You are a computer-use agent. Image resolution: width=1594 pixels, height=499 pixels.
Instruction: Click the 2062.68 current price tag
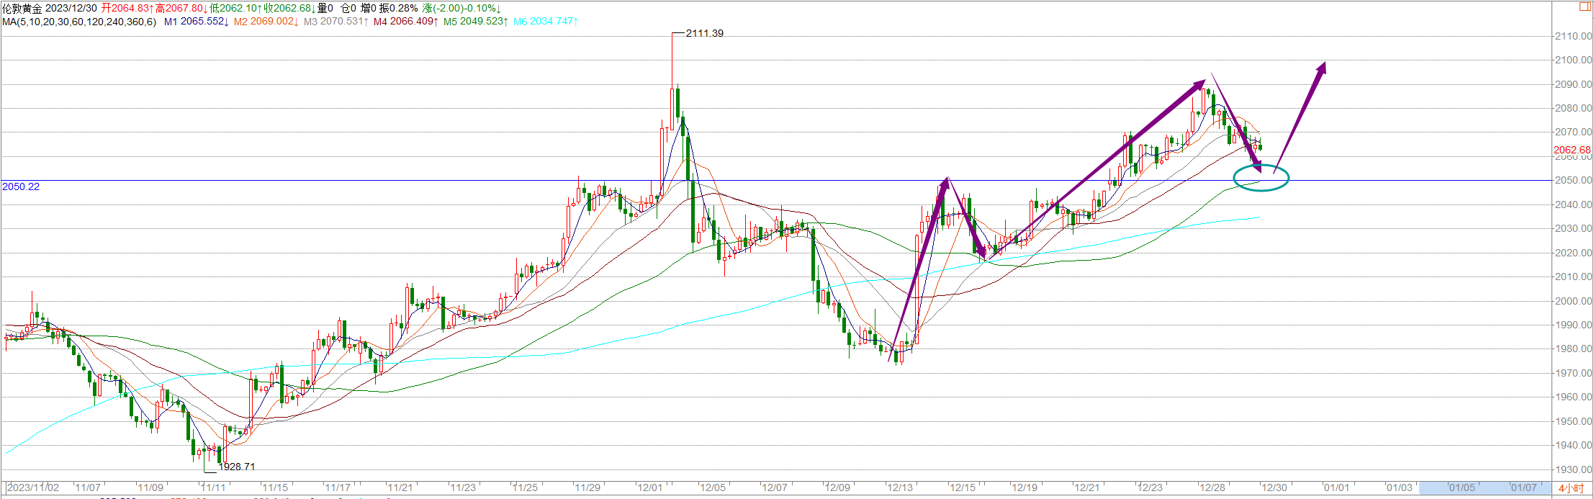(x=1572, y=150)
